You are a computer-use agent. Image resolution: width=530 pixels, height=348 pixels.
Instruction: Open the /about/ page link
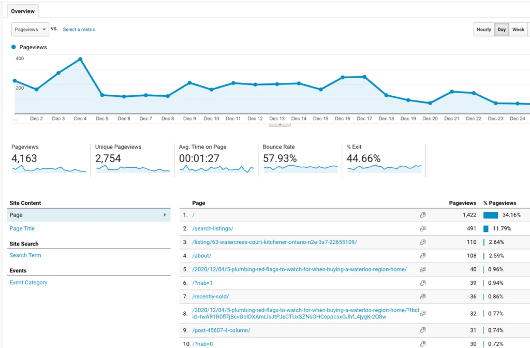tap(201, 256)
